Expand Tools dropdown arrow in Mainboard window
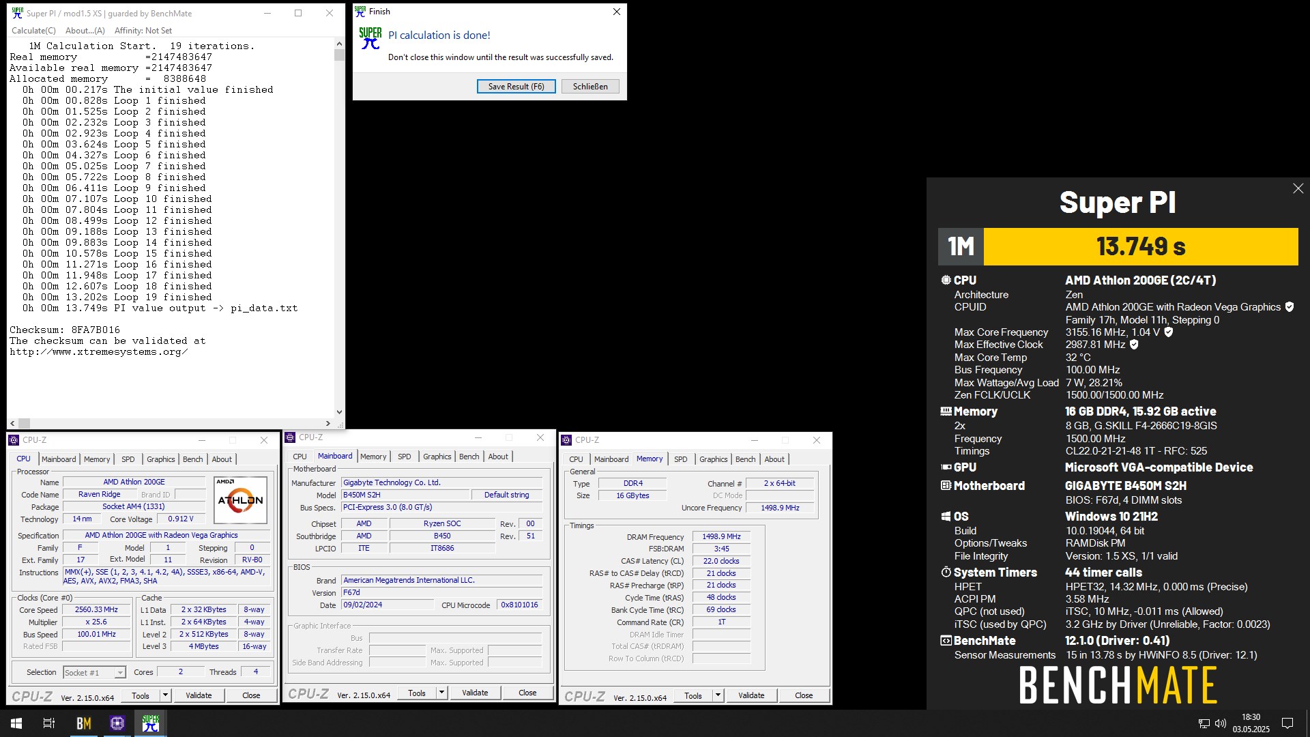This screenshot has height=737, width=1310. (x=441, y=693)
